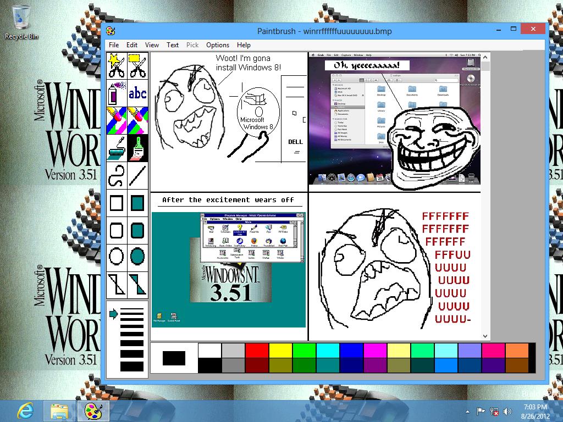Pick the bright red palette color
The width and height of the screenshot is (563, 422).
click(256, 351)
